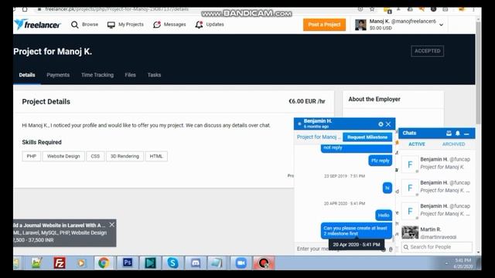495x278 pixels.
Task: Close the Benjamin H. chat window
Action: (x=388, y=124)
